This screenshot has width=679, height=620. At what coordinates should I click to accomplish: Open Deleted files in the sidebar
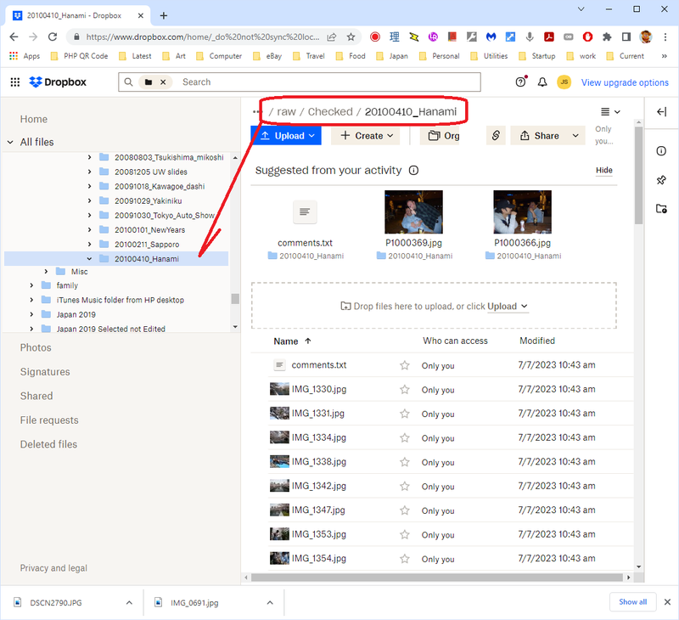[x=48, y=444]
